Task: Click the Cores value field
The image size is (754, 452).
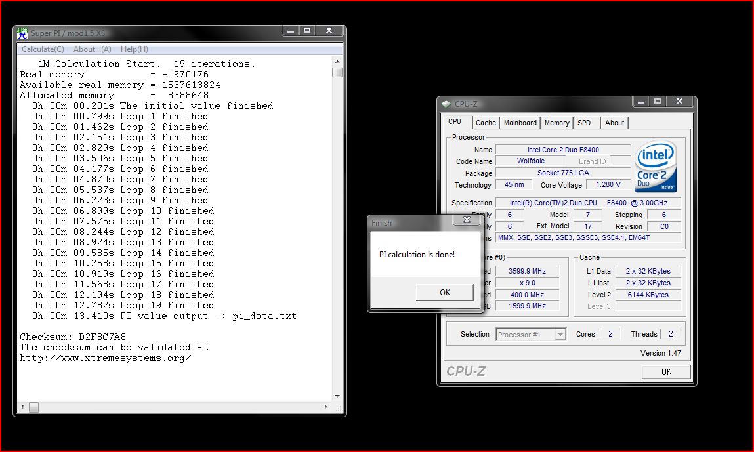Action: tap(610, 334)
